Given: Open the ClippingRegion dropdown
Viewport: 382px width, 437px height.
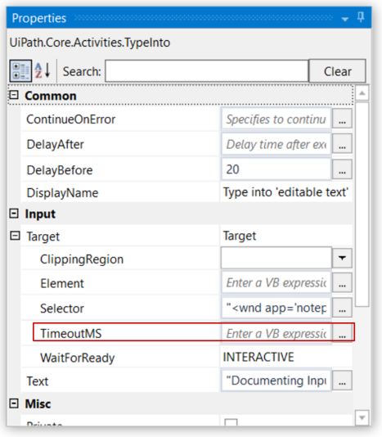Looking at the screenshot, I should [x=342, y=258].
